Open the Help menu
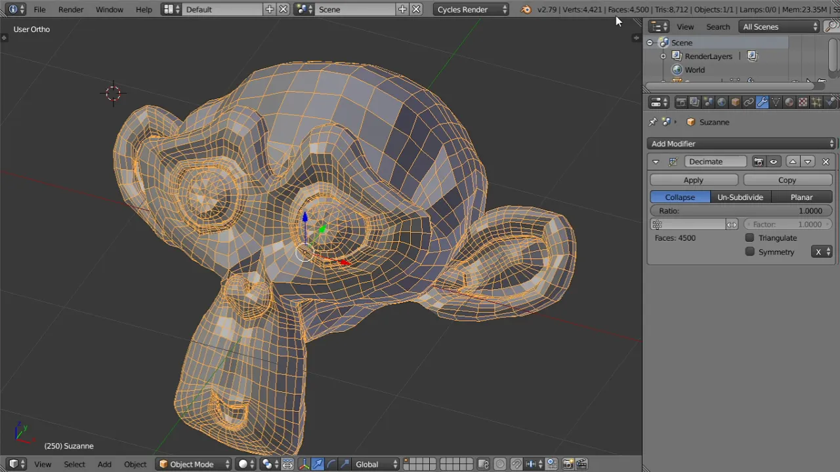This screenshot has width=840, height=472. point(144,9)
